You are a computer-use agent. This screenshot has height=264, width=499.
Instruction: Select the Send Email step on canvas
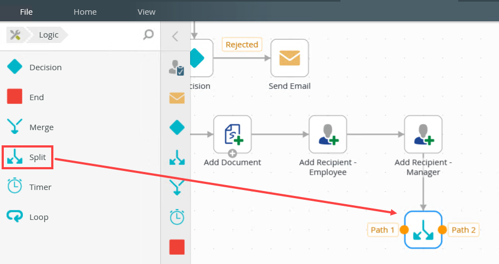coord(290,58)
